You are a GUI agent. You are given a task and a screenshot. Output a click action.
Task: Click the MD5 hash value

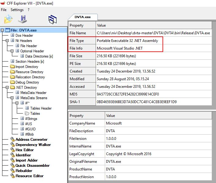128,94
